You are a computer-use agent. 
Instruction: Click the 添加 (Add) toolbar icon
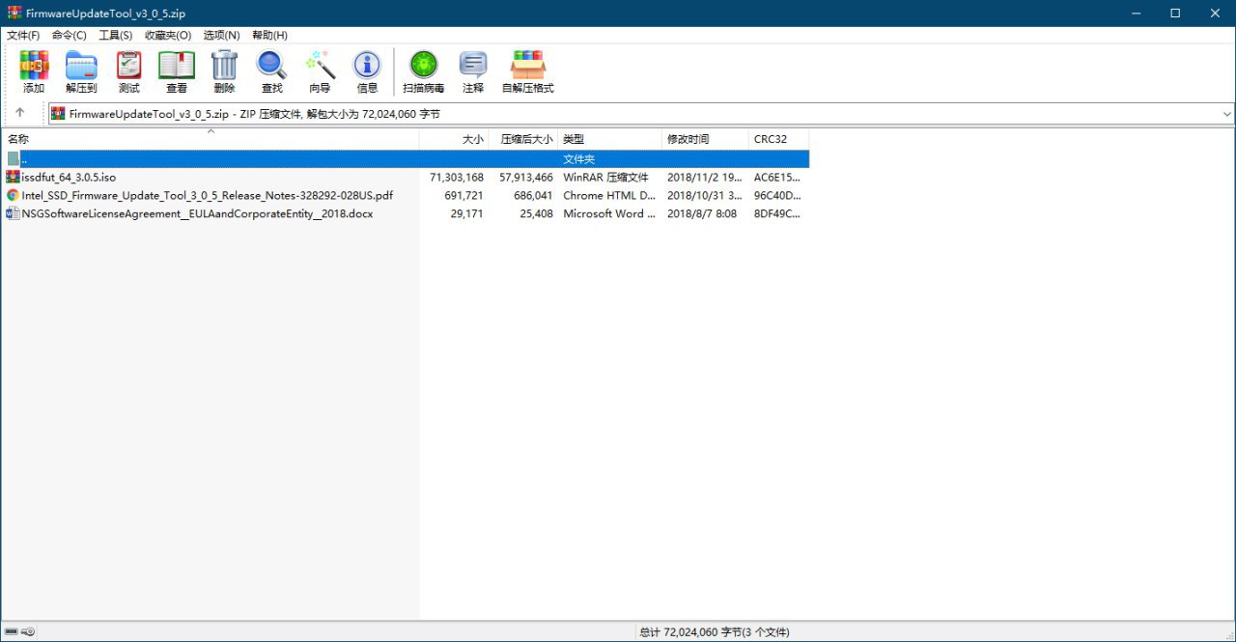34,72
